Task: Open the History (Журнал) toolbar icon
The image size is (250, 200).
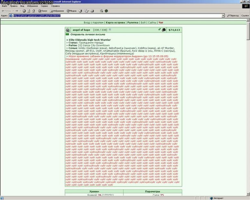Action: click(81, 11)
